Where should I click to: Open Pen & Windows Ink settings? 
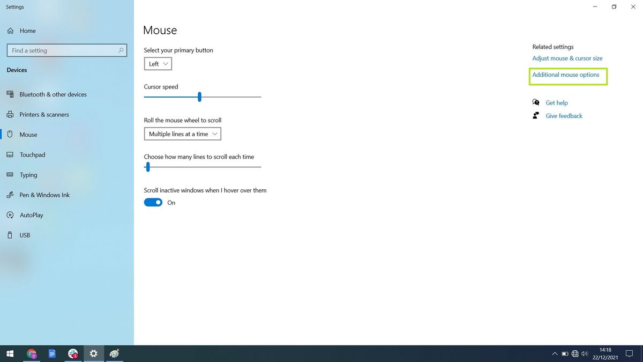[x=44, y=195]
